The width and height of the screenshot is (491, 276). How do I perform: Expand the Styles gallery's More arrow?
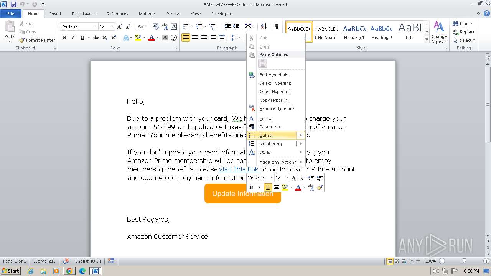point(427,39)
